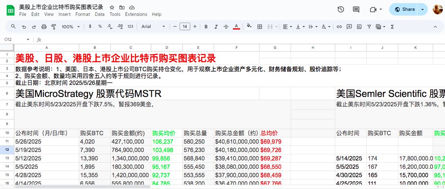
Task: Decrease font size minus button
Action: click(x=175, y=27)
